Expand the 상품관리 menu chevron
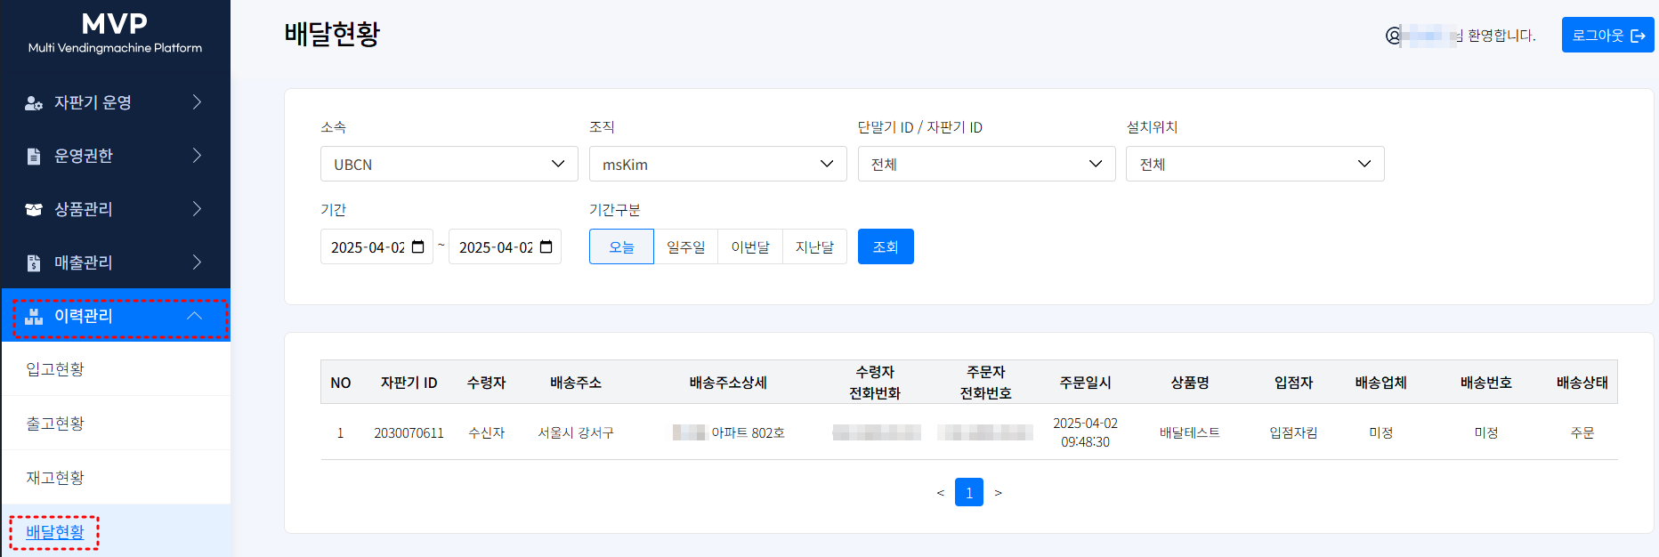1659x557 pixels. [x=197, y=209]
